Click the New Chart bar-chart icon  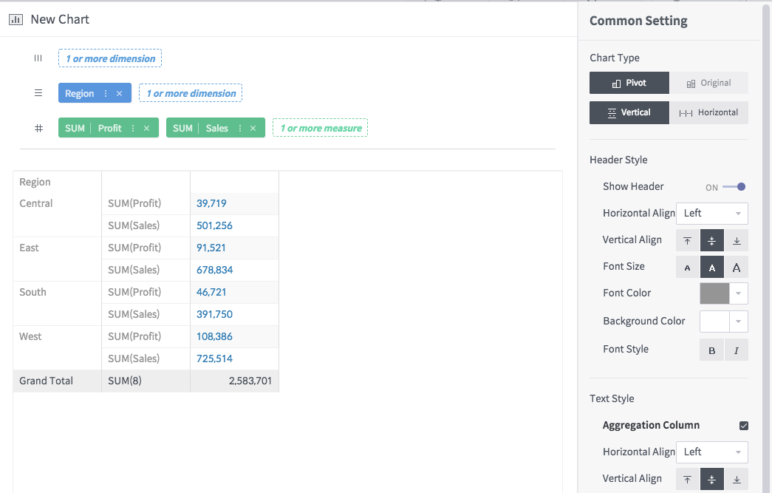pos(16,20)
